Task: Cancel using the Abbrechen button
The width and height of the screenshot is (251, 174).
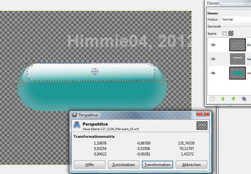Action: (x=191, y=165)
